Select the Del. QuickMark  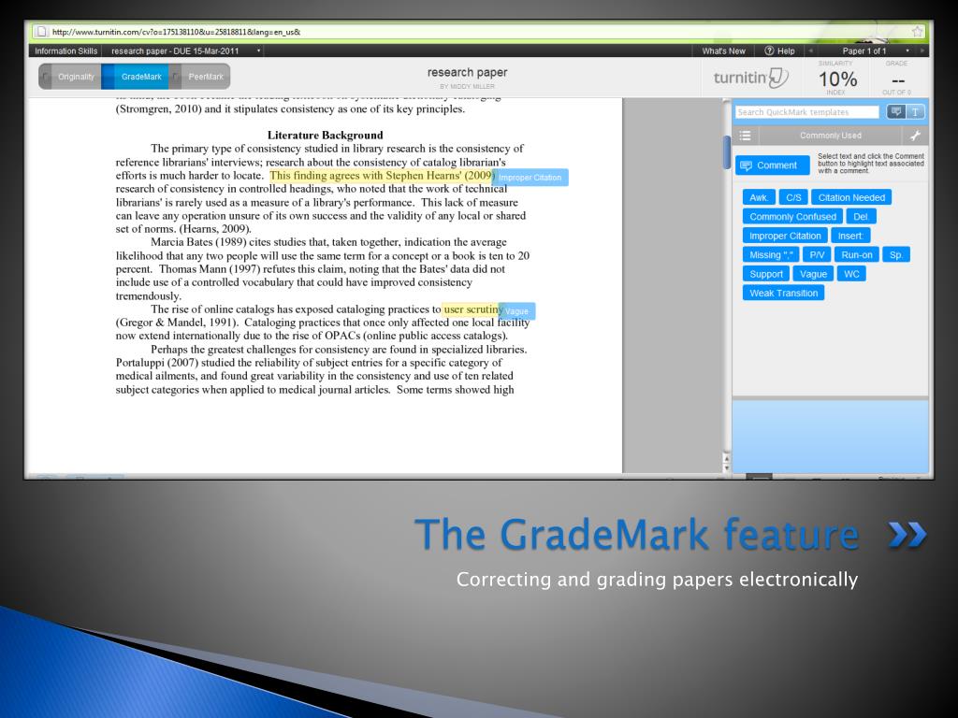point(862,217)
